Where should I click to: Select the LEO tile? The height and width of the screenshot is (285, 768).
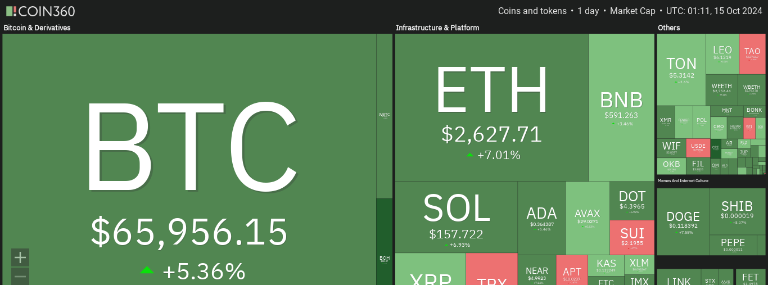point(722,54)
